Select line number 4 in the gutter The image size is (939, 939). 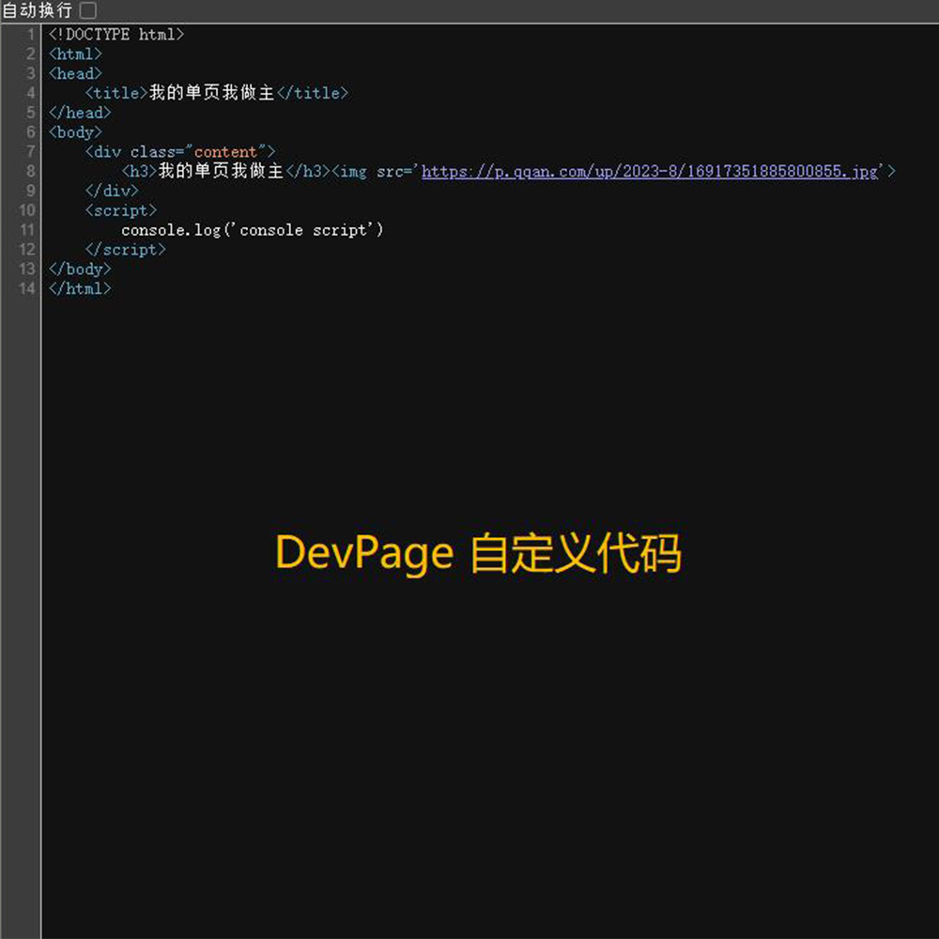point(31,93)
